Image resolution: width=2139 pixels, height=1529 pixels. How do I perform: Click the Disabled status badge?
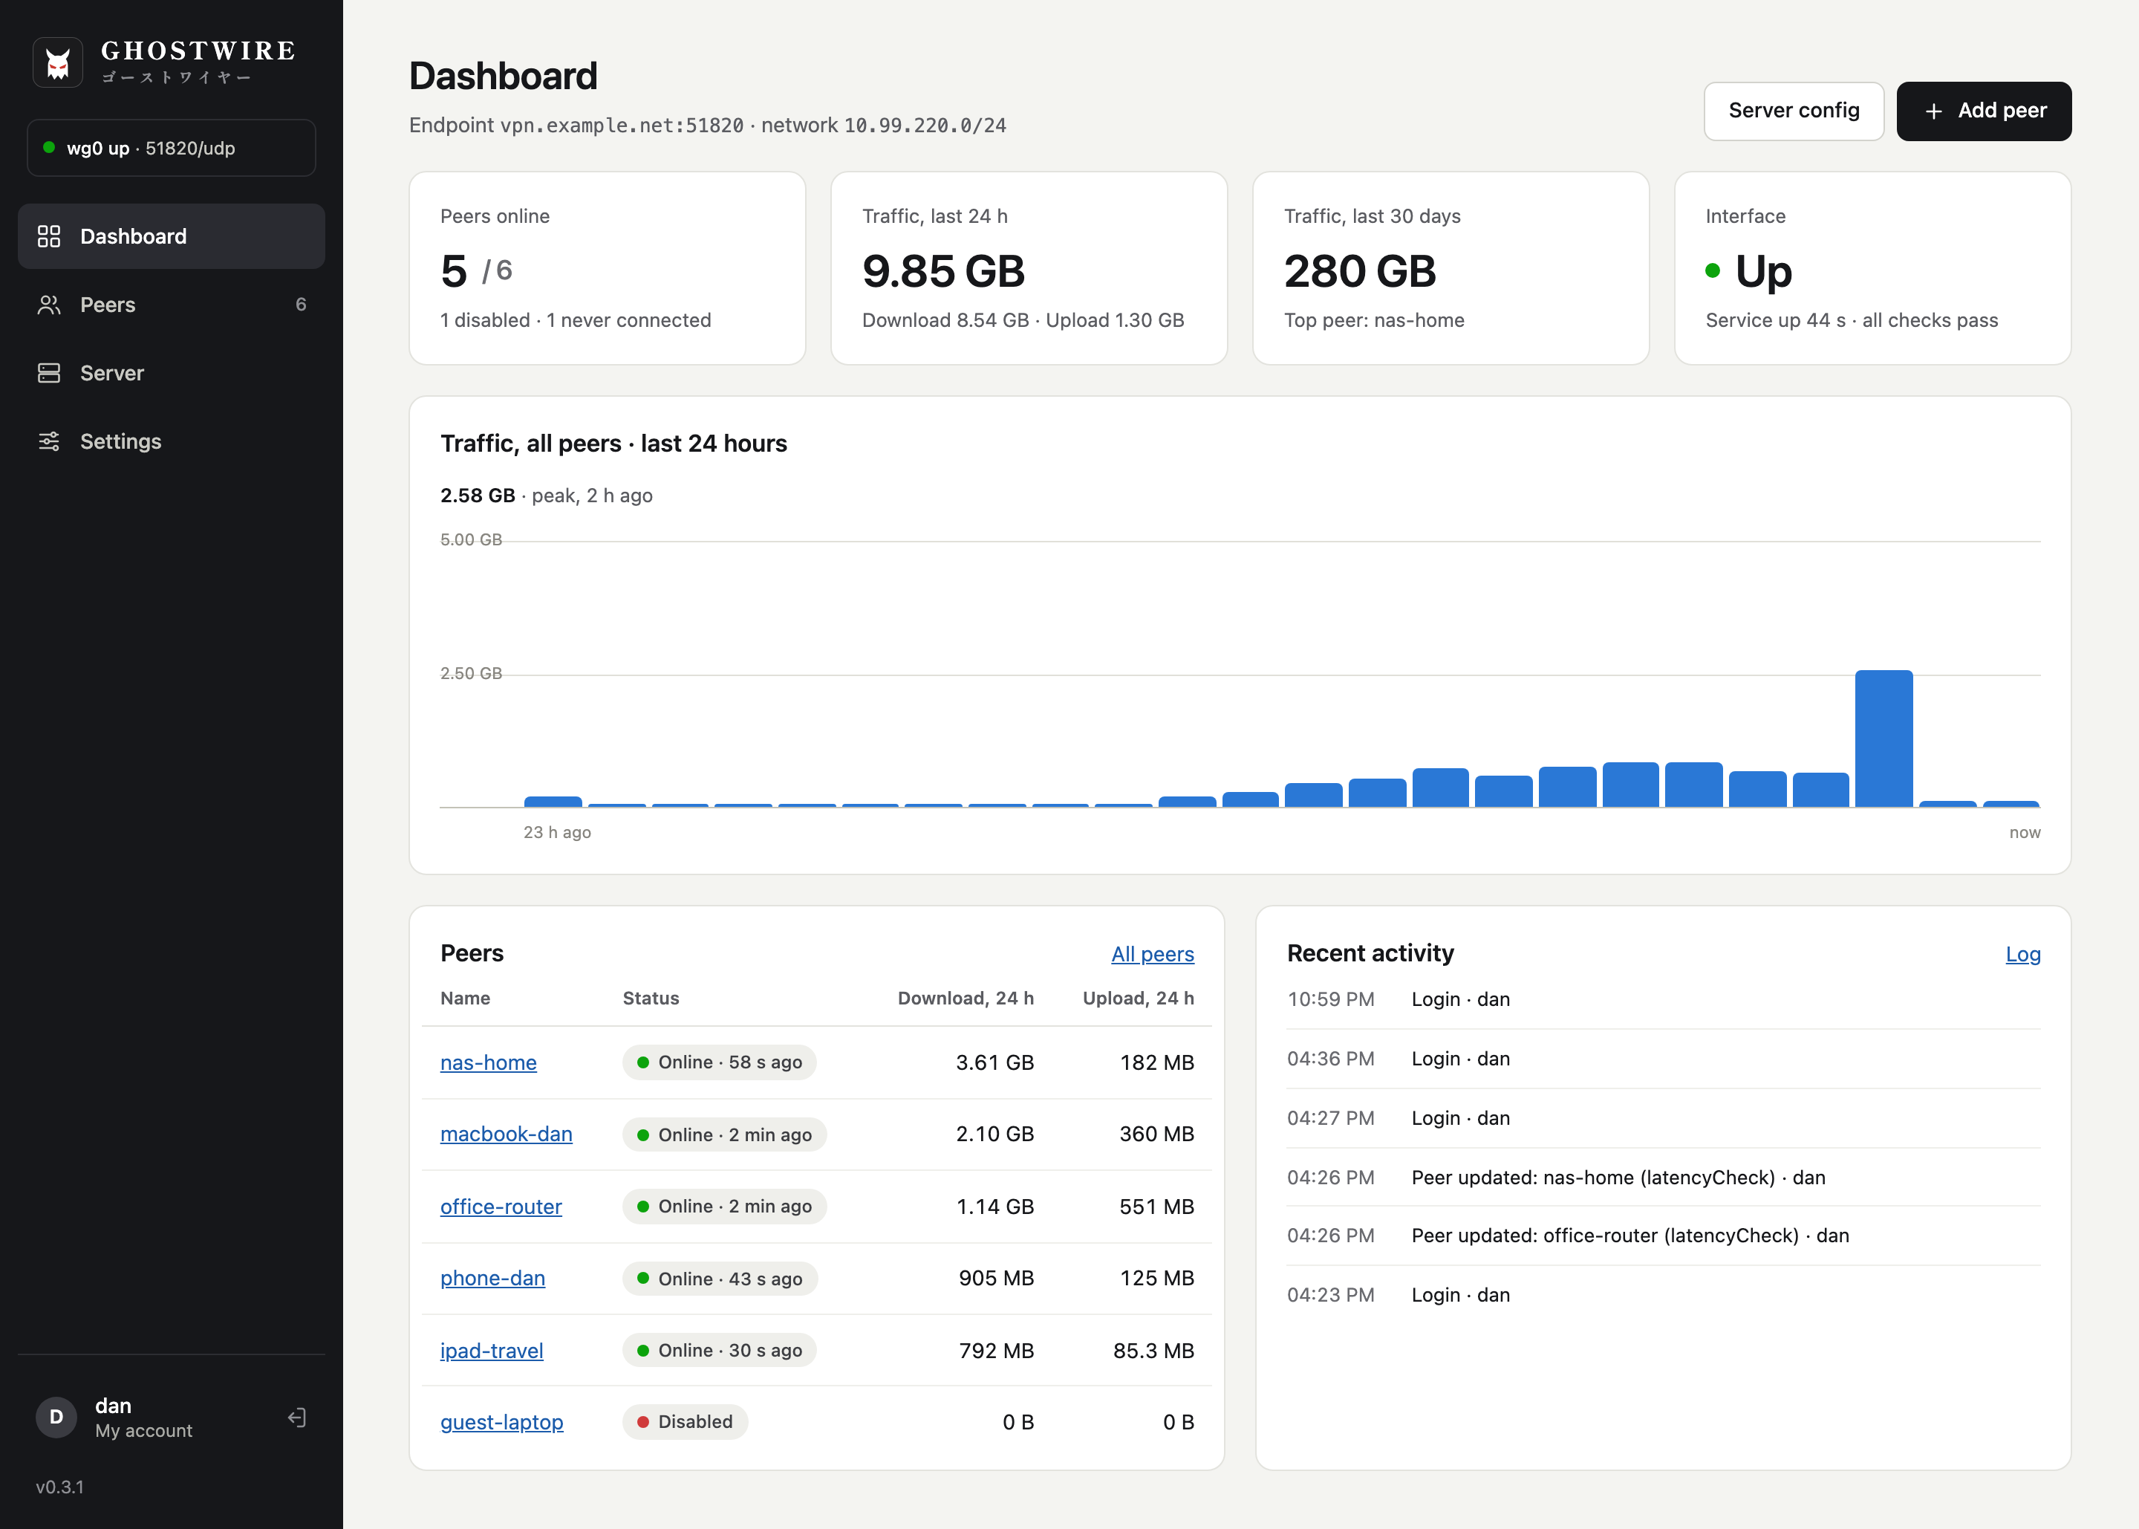tap(684, 1422)
